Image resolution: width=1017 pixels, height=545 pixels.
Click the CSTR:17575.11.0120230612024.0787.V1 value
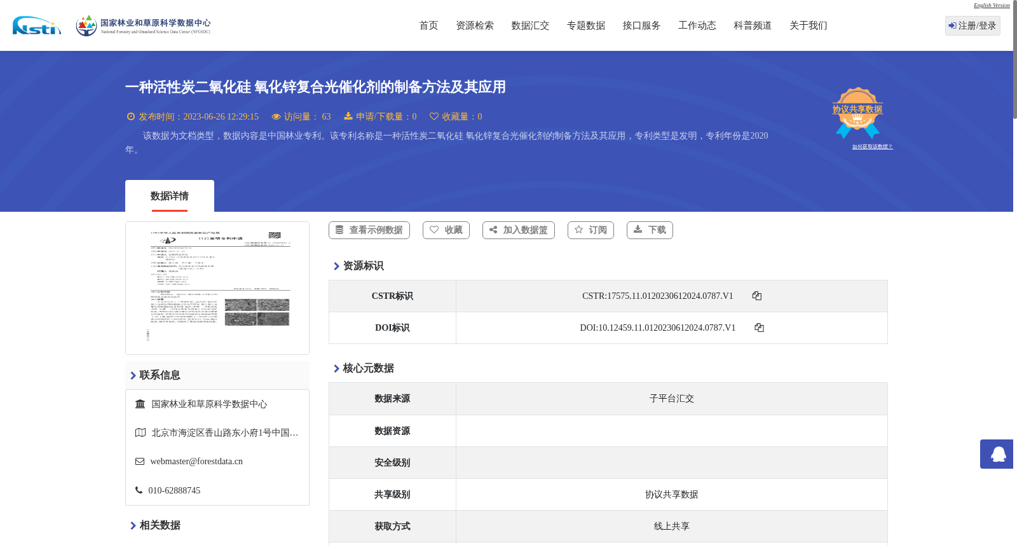tap(658, 296)
